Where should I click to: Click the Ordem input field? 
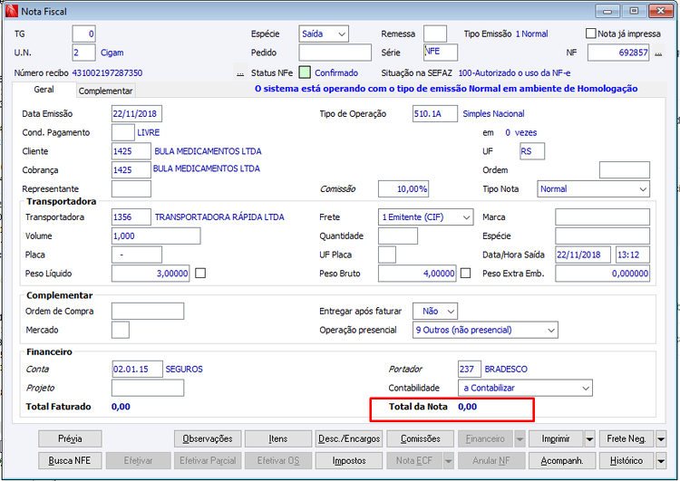[625, 170]
